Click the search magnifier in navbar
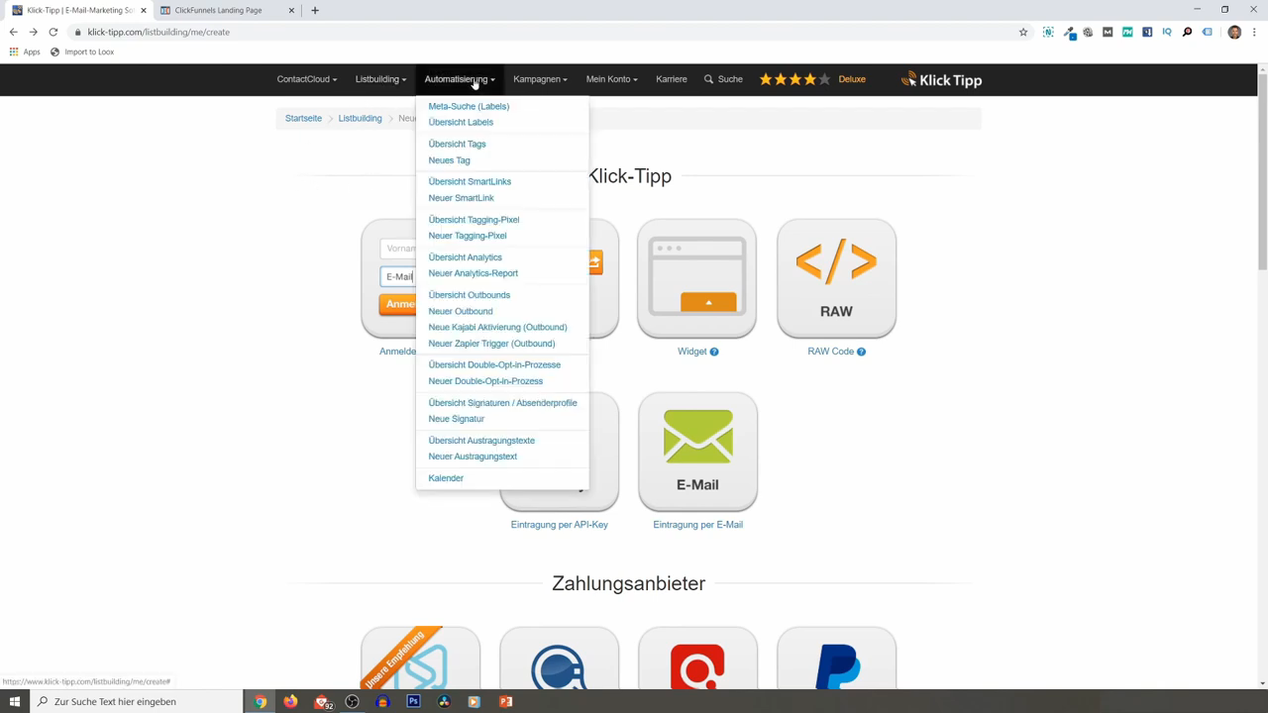Viewport: 1268px width, 713px height. pyautogui.click(x=708, y=79)
